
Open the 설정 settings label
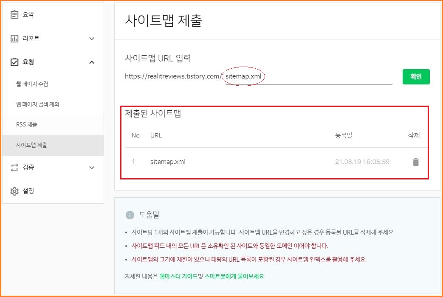[28, 191]
